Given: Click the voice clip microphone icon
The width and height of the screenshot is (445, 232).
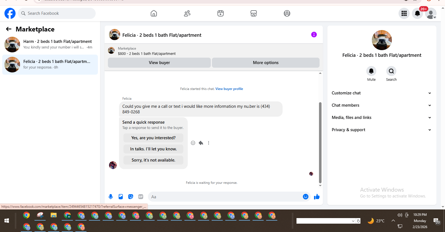Looking at the screenshot, I should click(111, 197).
